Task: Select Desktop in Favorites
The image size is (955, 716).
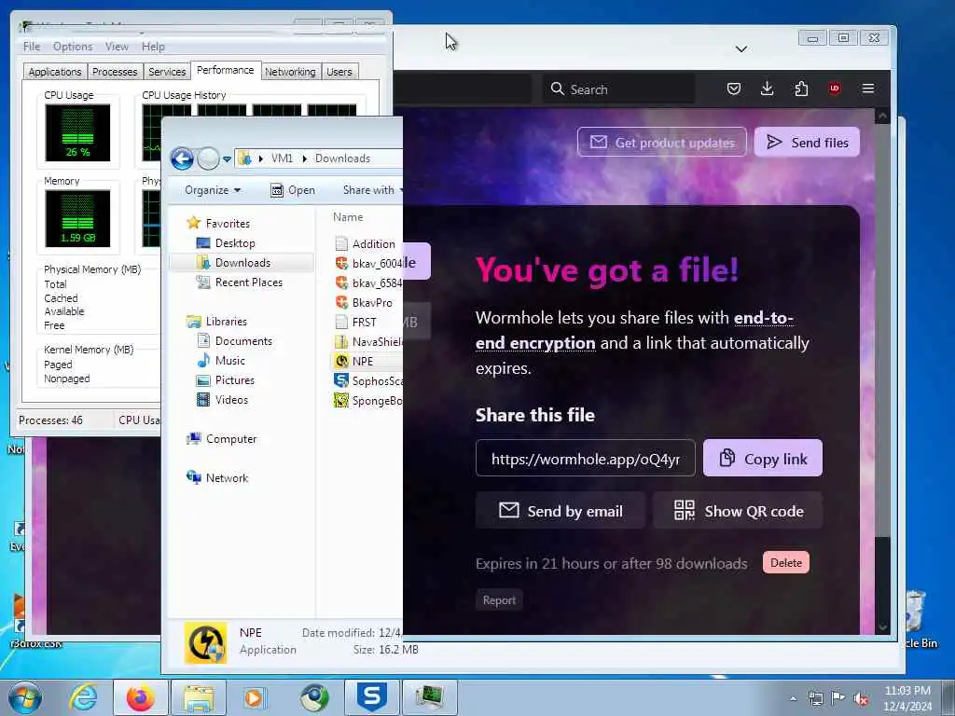Action: point(226,243)
